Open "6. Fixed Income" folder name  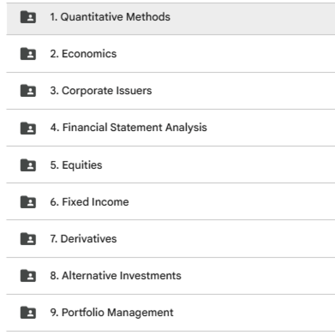tap(90, 202)
